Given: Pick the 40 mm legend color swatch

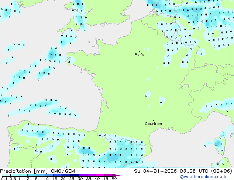Looking at the screenshot, I should coord(100,175).
